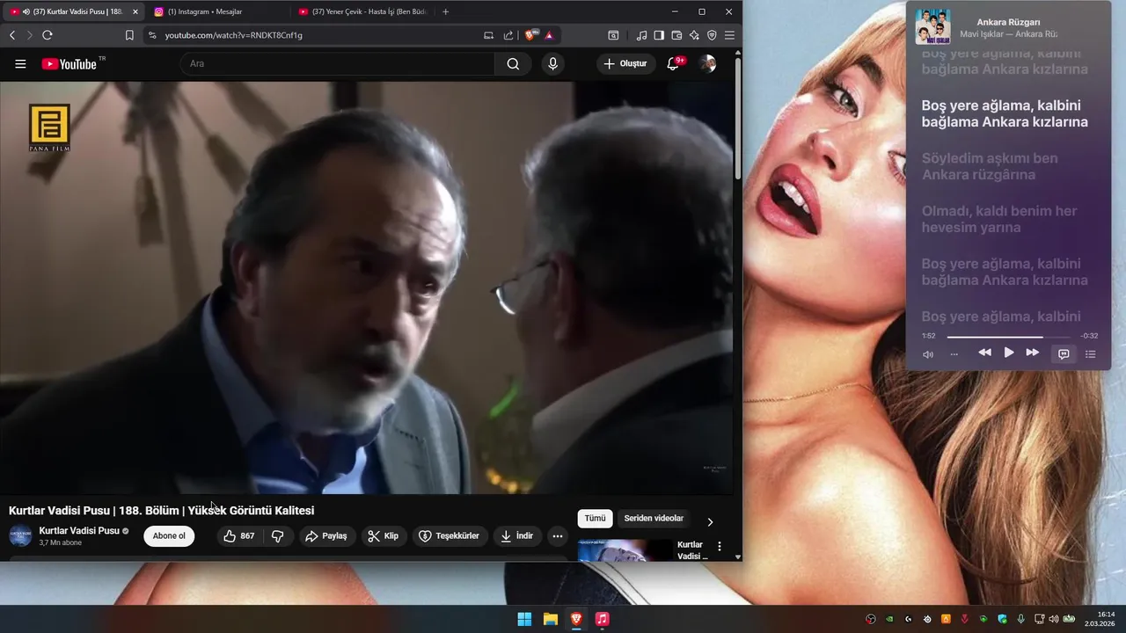Subscribe with the Abone ol button
1126x633 pixels.
[x=169, y=536]
